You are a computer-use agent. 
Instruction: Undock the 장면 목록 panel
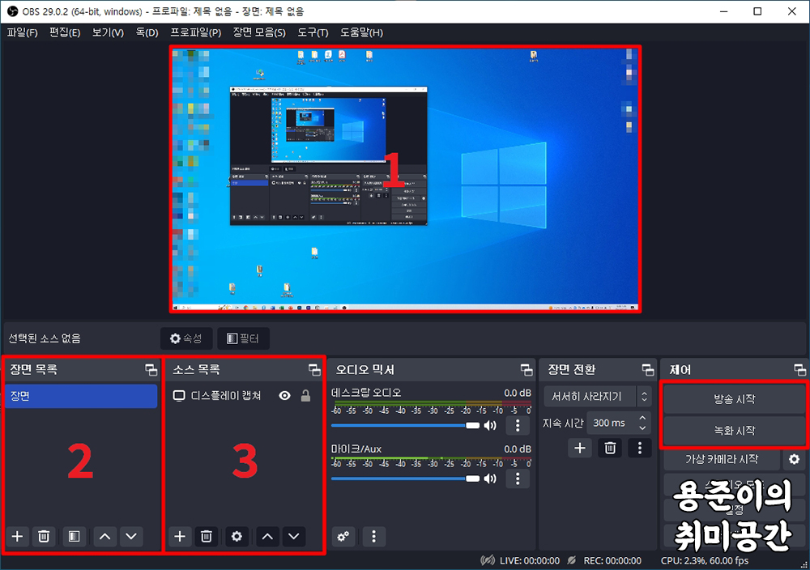[x=151, y=370]
